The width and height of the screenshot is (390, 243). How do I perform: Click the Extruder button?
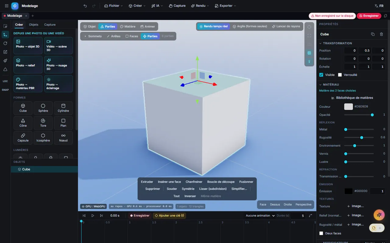pyautogui.click(x=147, y=182)
